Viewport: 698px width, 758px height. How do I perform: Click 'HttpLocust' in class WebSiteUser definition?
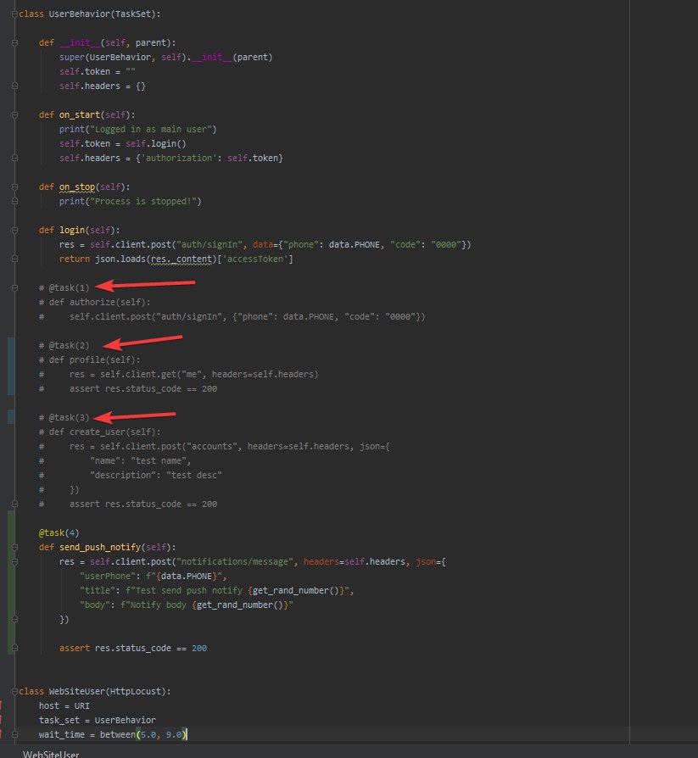tap(136, 691)
